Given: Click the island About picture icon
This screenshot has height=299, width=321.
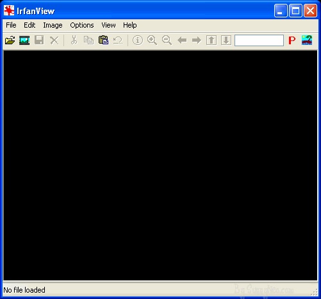Looking at the screenshot, I should coord(307,40).
